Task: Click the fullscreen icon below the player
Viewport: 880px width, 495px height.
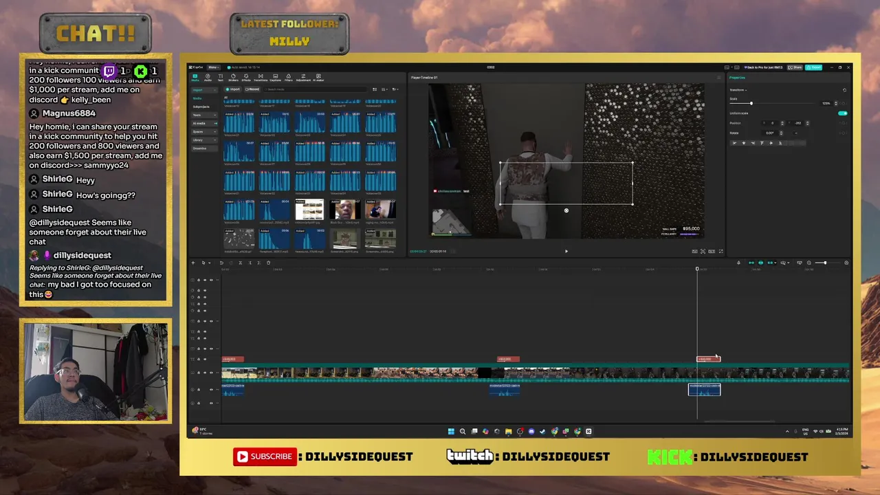Action: pyautogui.click(x=720, y=251)
